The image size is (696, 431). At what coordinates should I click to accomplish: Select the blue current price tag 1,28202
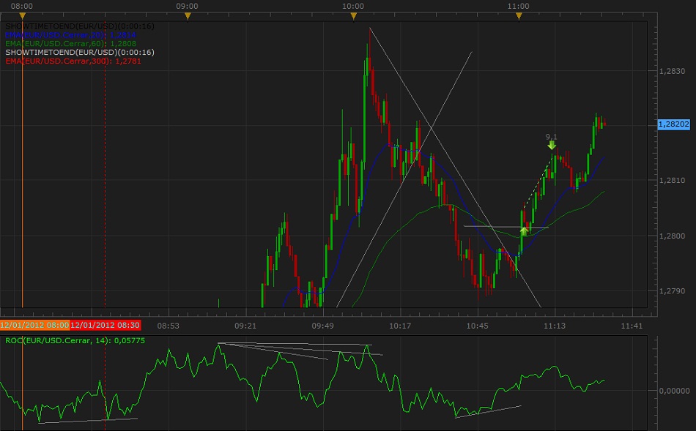click(674, 124)
